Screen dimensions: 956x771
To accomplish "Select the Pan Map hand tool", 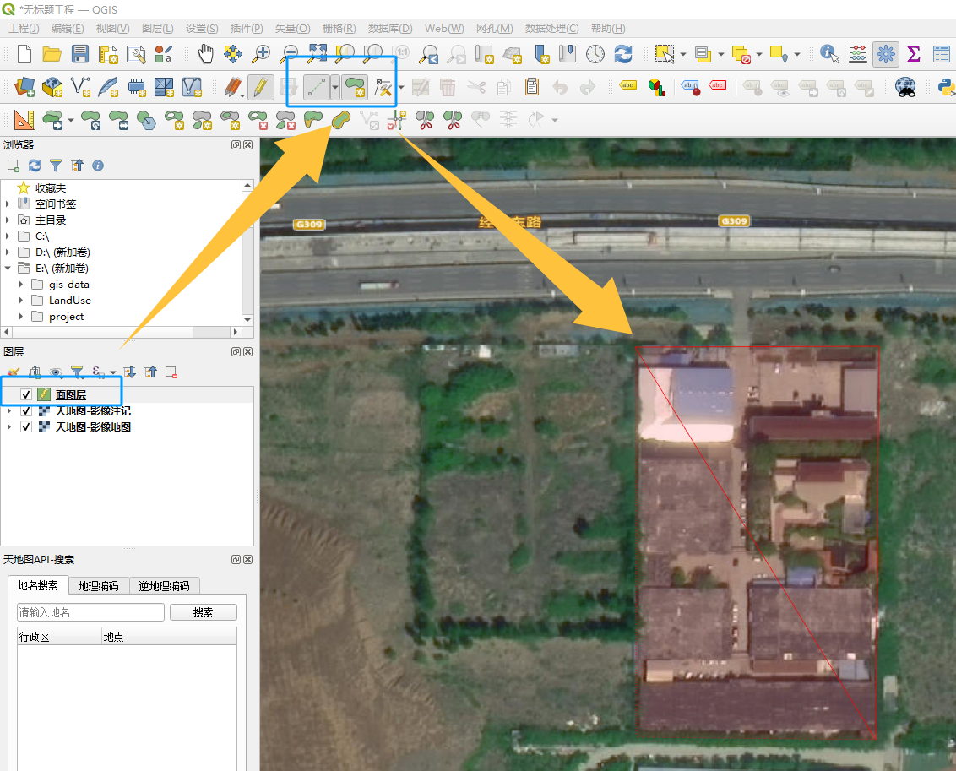I will (x=205, y=54).
